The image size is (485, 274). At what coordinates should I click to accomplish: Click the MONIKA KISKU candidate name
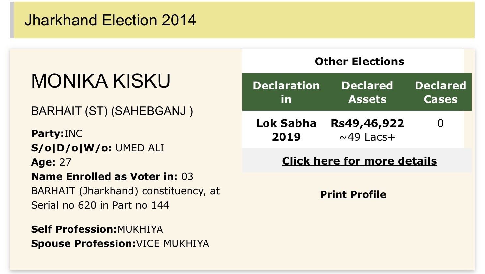101,81
